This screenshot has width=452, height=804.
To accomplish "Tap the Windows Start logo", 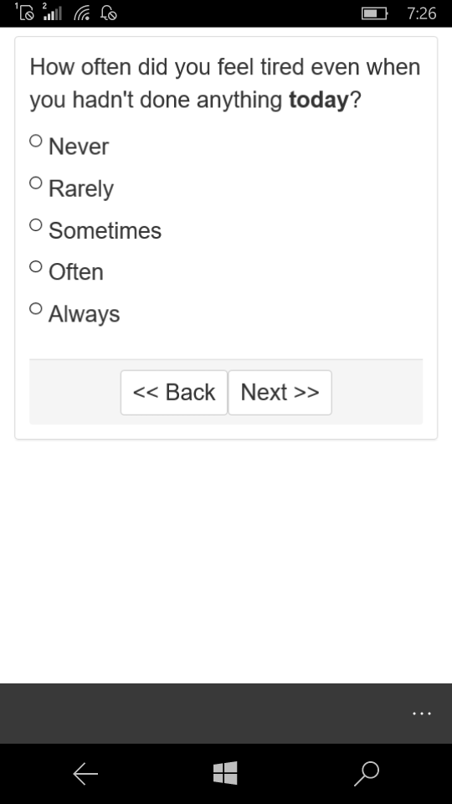I will pos(225,773).
